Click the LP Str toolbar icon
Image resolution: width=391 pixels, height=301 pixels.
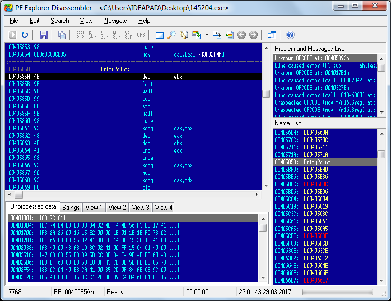pos(116,35)
